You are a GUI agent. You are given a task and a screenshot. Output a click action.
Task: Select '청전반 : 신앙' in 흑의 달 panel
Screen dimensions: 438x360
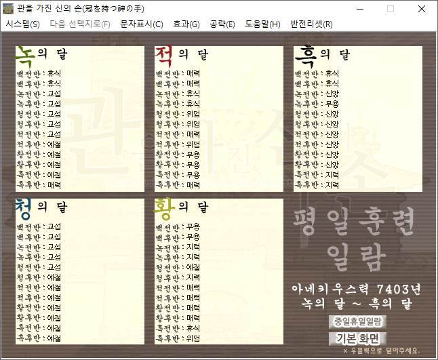pyautogui.click(x=317, y=114)
